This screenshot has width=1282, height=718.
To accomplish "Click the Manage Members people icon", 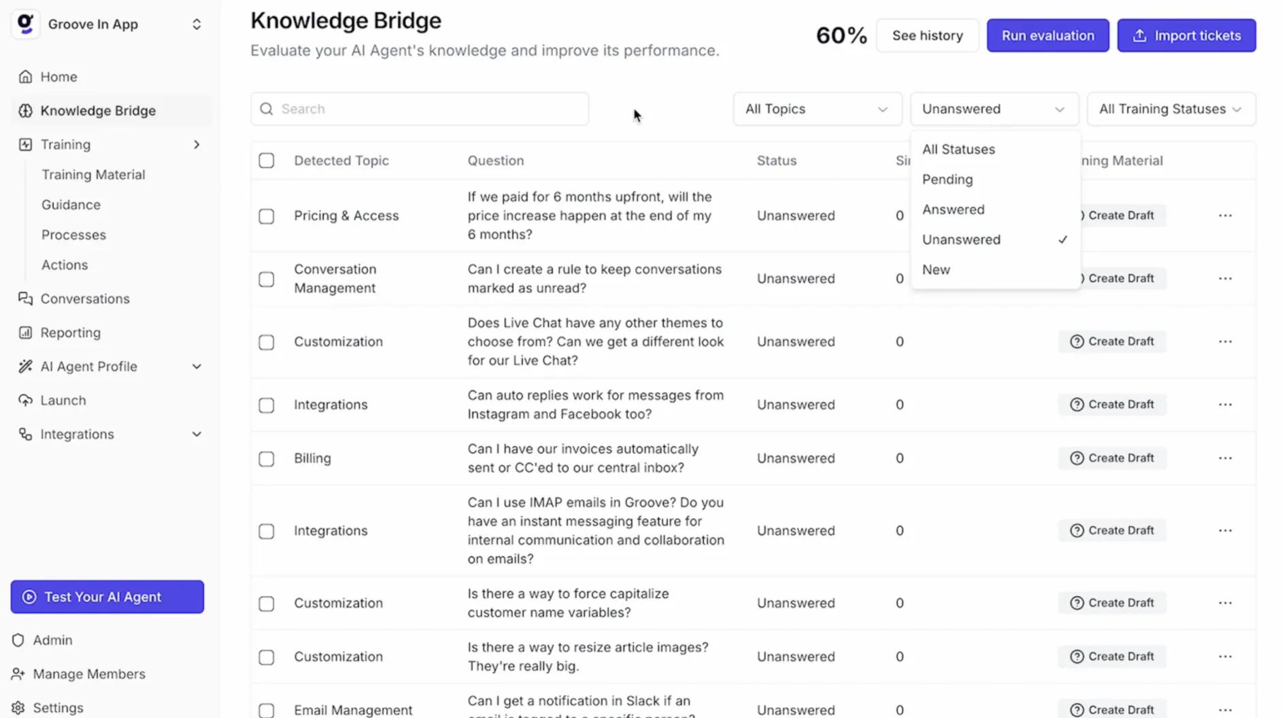I will tap(18, 674).
